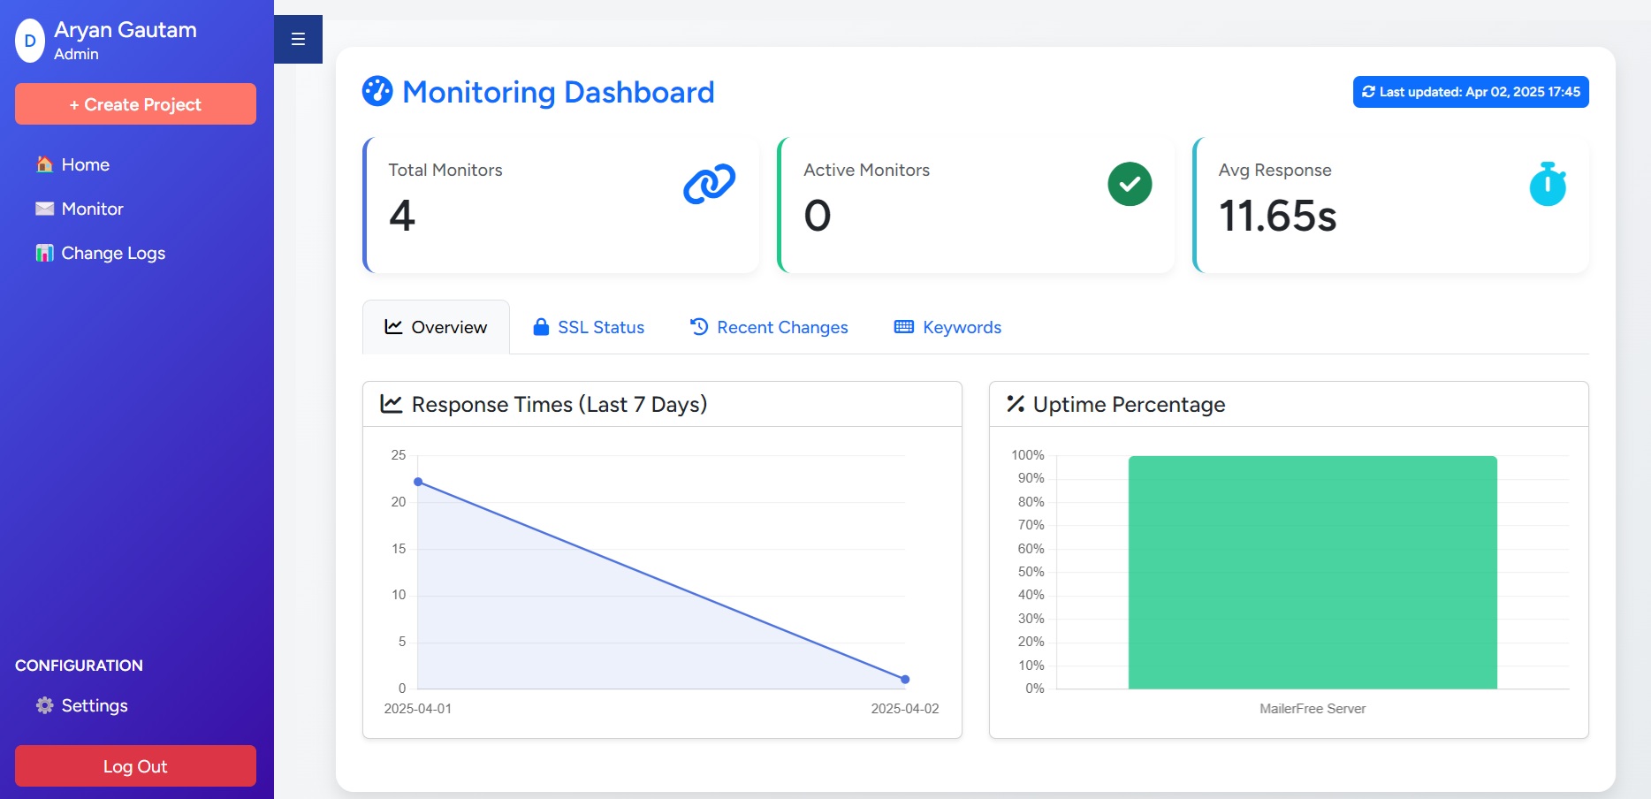Image resolution: width=1651 pixels, height=799 pixels.
Task: Click the green checkmark icon on Active Monitors card
Action: point(1130,184)
